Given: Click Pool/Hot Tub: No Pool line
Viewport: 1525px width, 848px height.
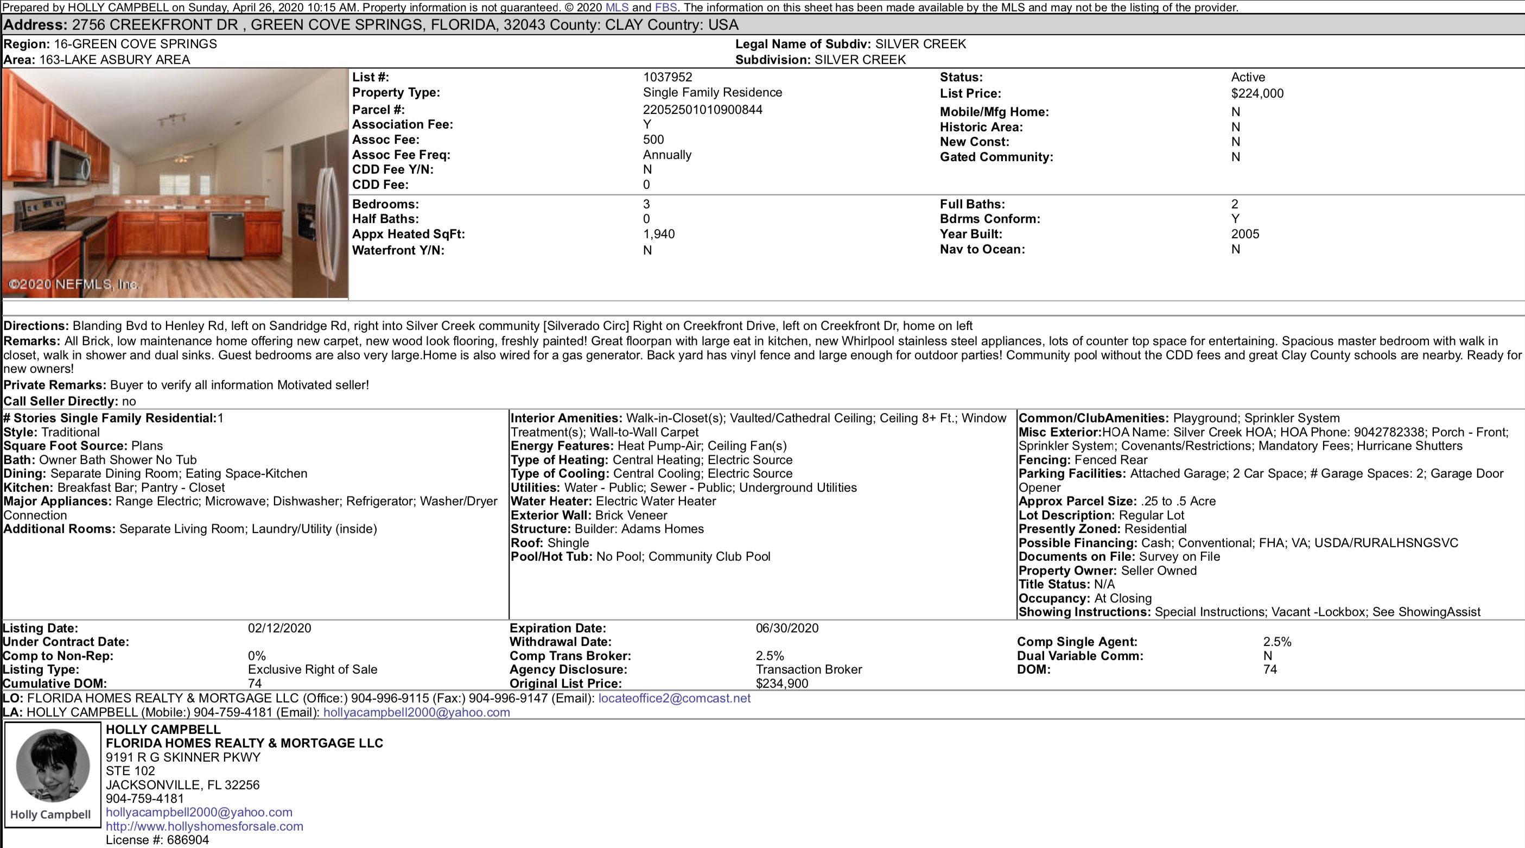Looking at the screenshot, I should [640, 557].
